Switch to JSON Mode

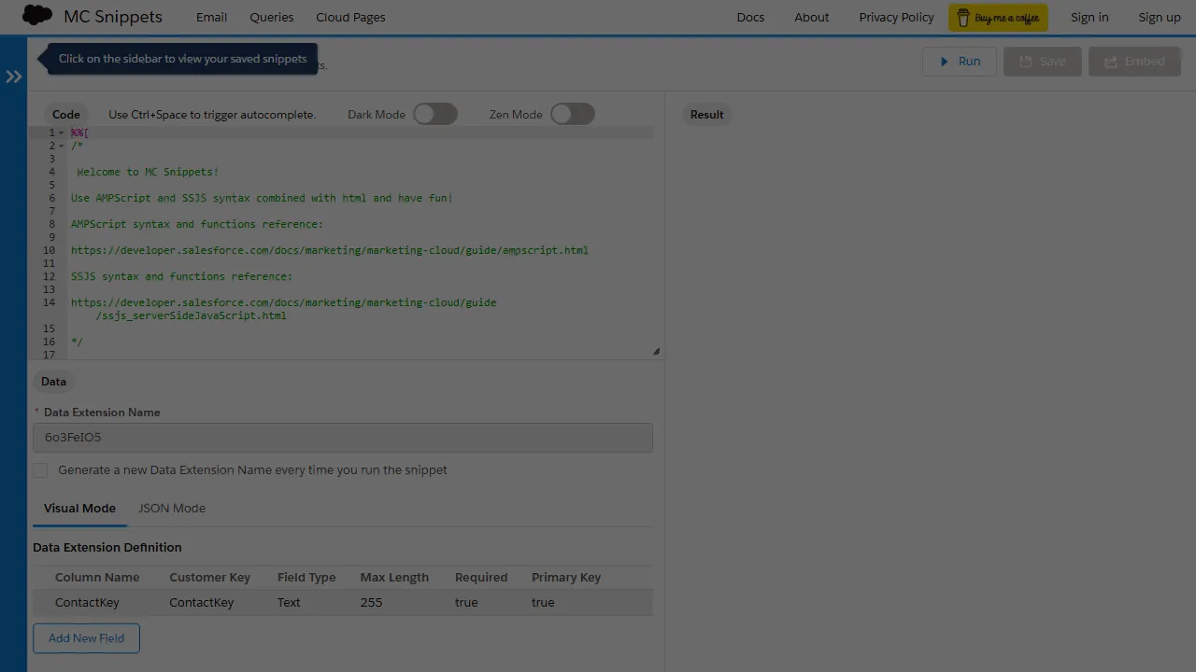(x=171, y=508)
